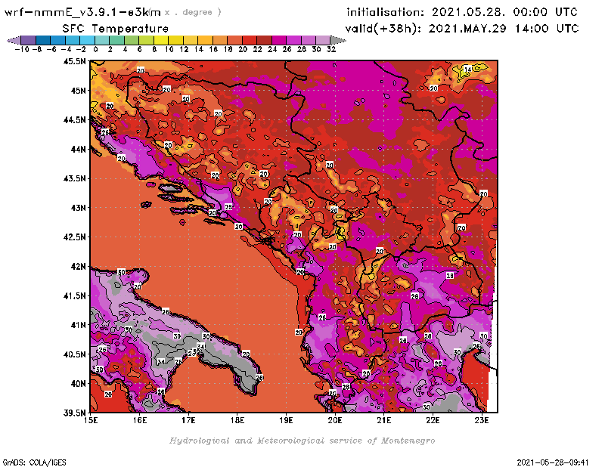Click the 45.5N latitude axis label
605x467 pixels.
tap(74, 61)
